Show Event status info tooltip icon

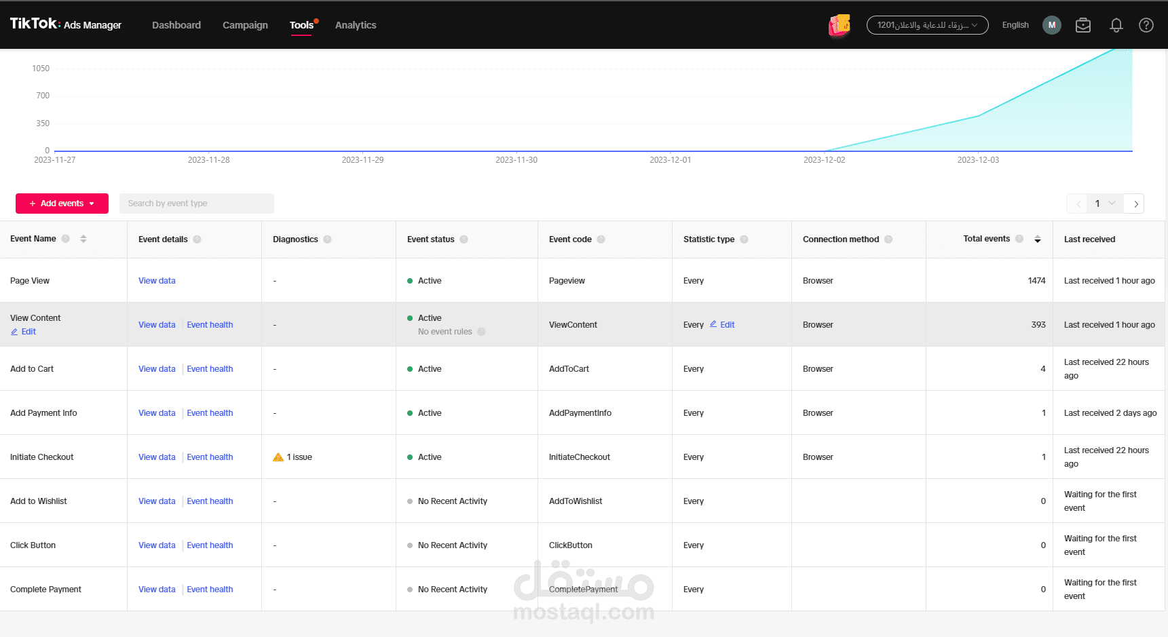(x=464, y=239)
